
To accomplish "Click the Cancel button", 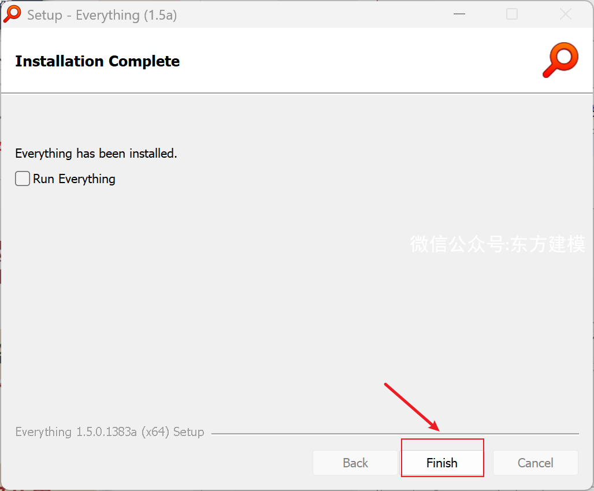I will tap(535, 463).
